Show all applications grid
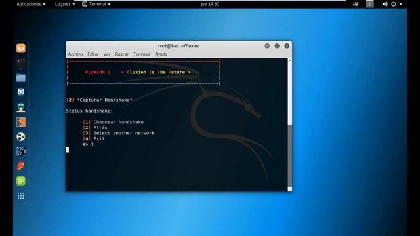 [21, 195]
